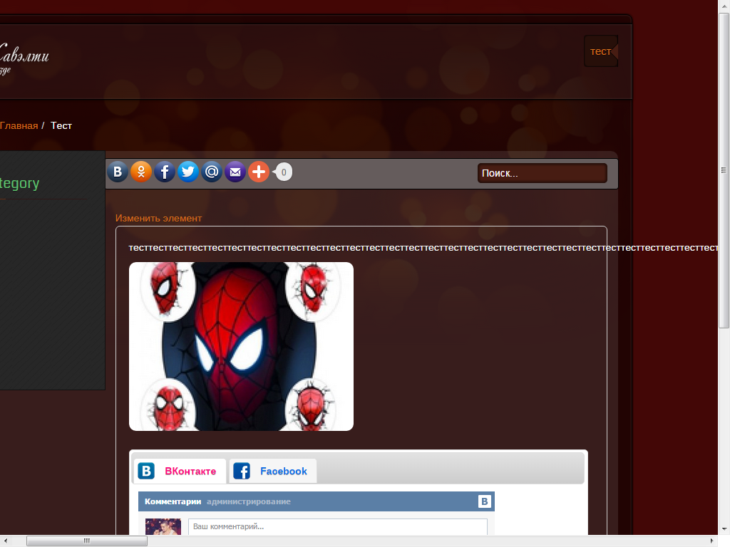Click the Поиск search field
The image size is (730, 547).
(x=542, y=173)
